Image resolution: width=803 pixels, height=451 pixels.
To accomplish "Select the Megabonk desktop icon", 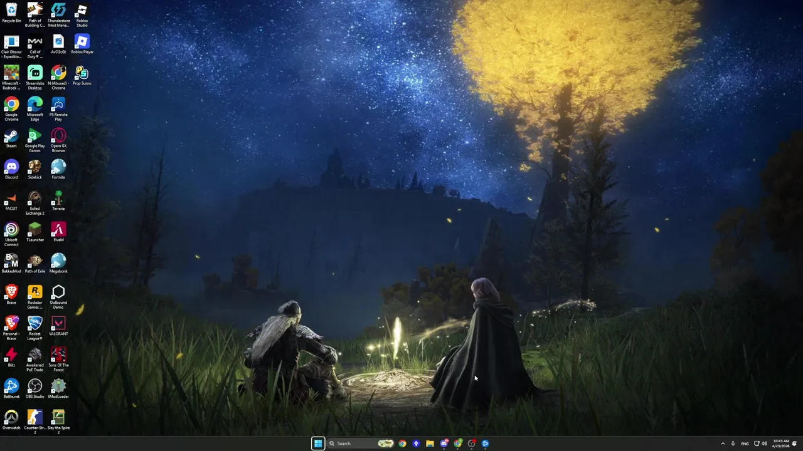I will (x=58, y=264).
